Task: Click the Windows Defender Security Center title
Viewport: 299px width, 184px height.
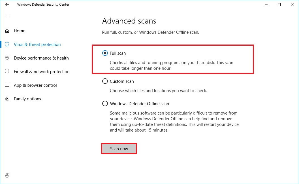Action: pyautogui.click(x=43, y=4)
